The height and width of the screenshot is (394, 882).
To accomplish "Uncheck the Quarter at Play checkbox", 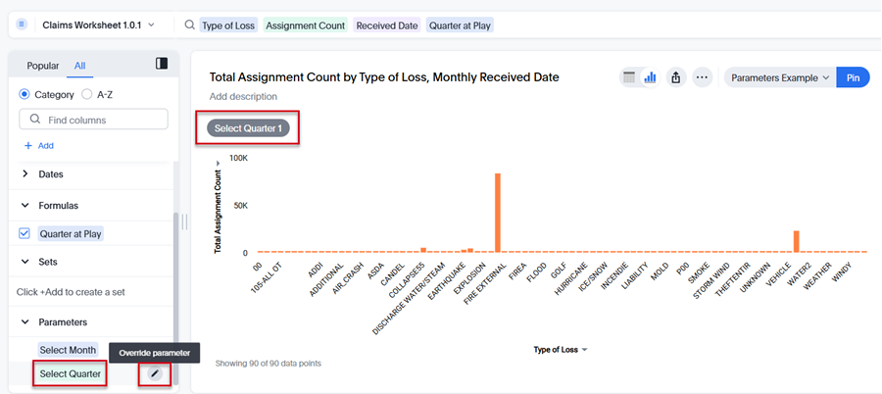I will 25,233.
